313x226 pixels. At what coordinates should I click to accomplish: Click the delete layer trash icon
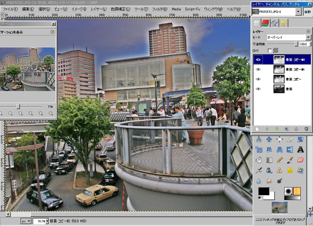coord(306,129)
